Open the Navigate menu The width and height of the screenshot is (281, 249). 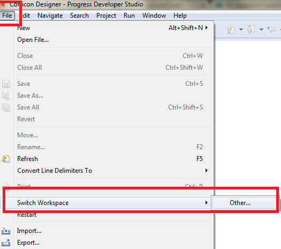pos(50,16)
